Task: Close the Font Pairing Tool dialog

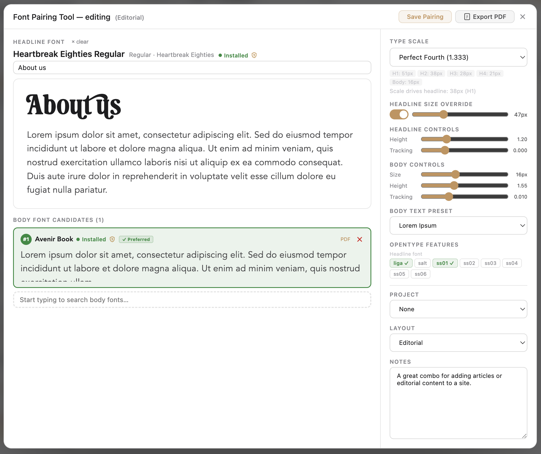Action: coord(522,17)
